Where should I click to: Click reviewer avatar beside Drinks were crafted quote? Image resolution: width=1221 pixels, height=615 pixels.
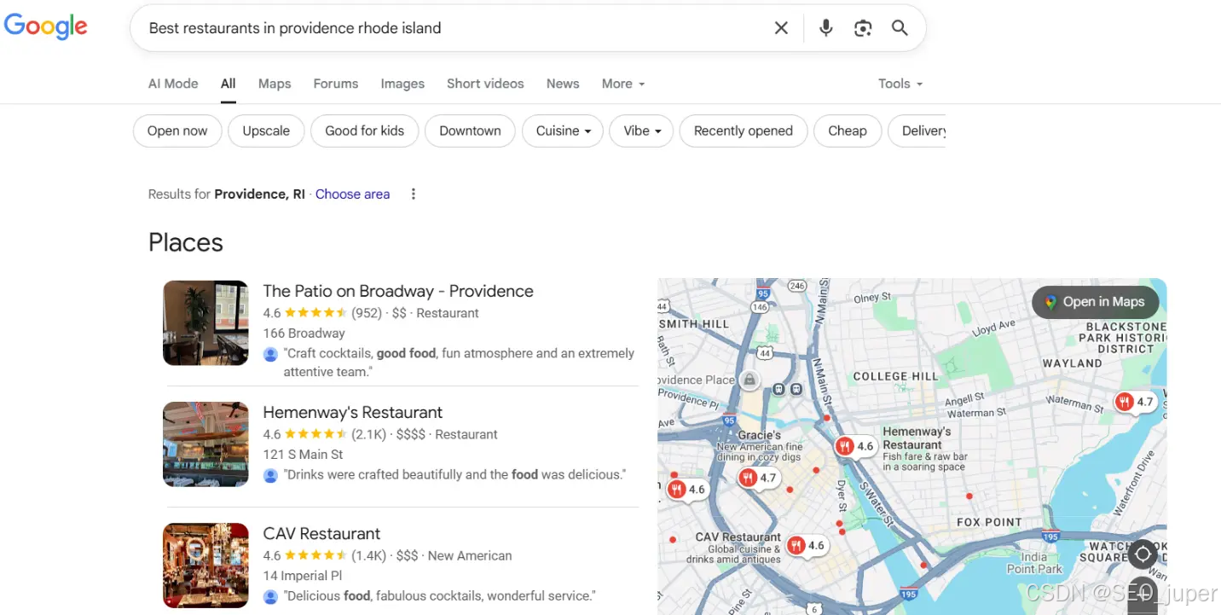[270, 474]
